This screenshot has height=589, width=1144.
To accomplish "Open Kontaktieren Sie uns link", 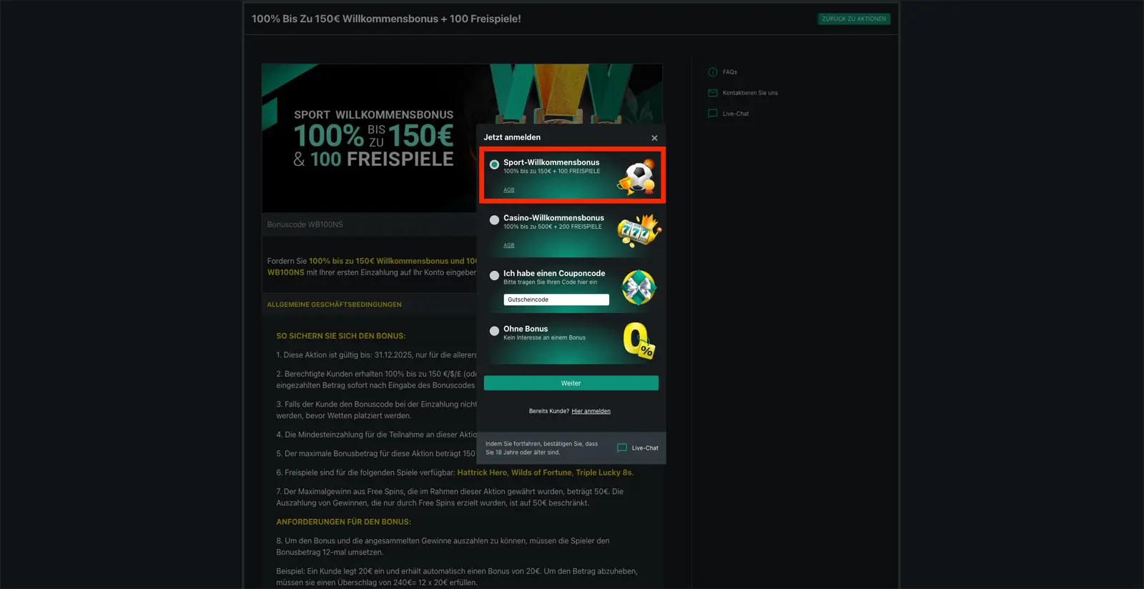I will click(x=750, y=93).
